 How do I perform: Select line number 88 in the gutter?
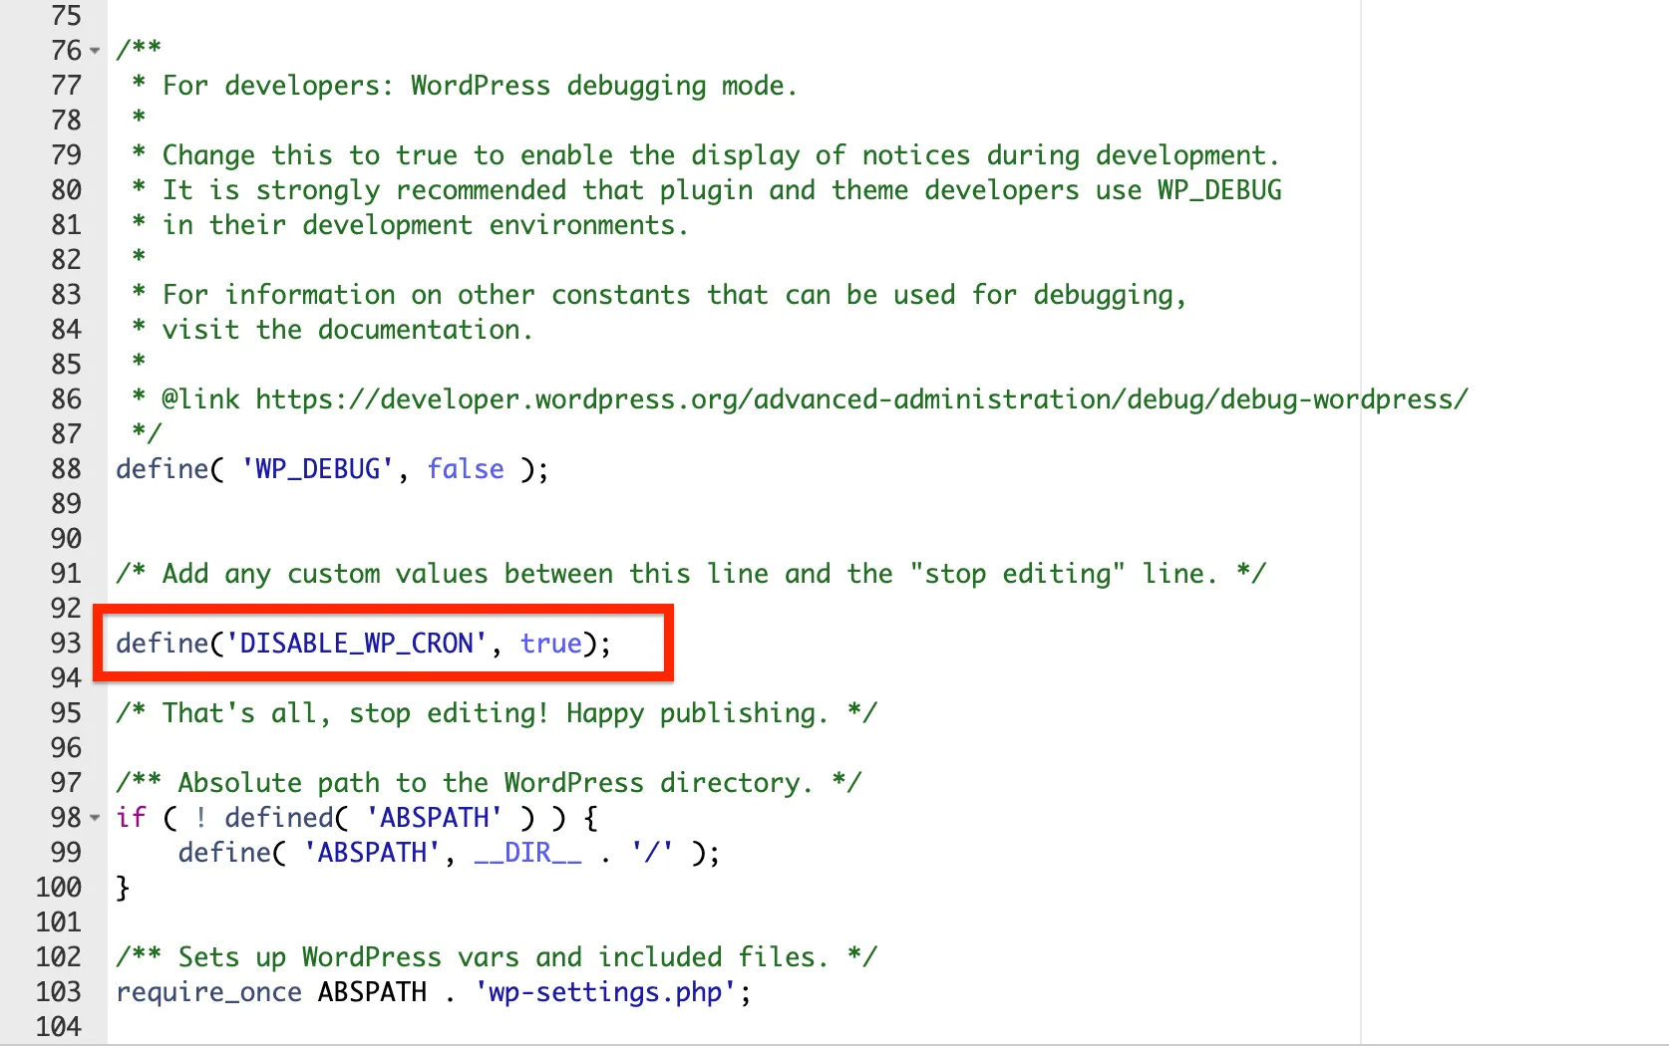[x=66, y=469]
